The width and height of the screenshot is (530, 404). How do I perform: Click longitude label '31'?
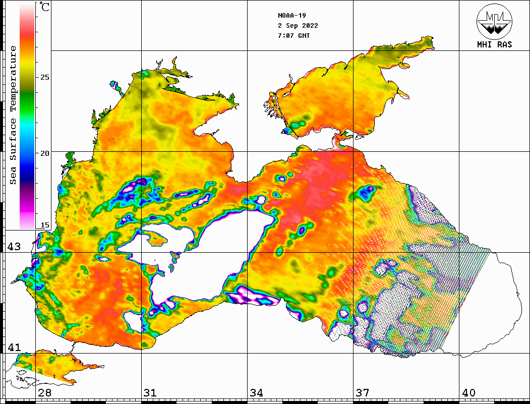coord(150,392)
